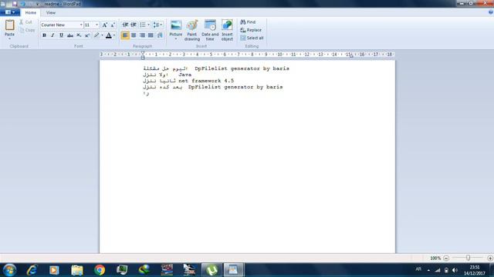Grow the font size
The height and width of the screenshot is (277, 494).
[x=105, y=25]
